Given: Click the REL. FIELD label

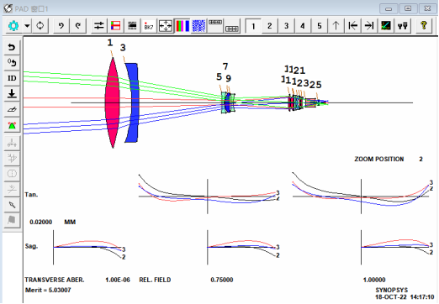Looking at the screenshot, I should click(x=155, y=280).
